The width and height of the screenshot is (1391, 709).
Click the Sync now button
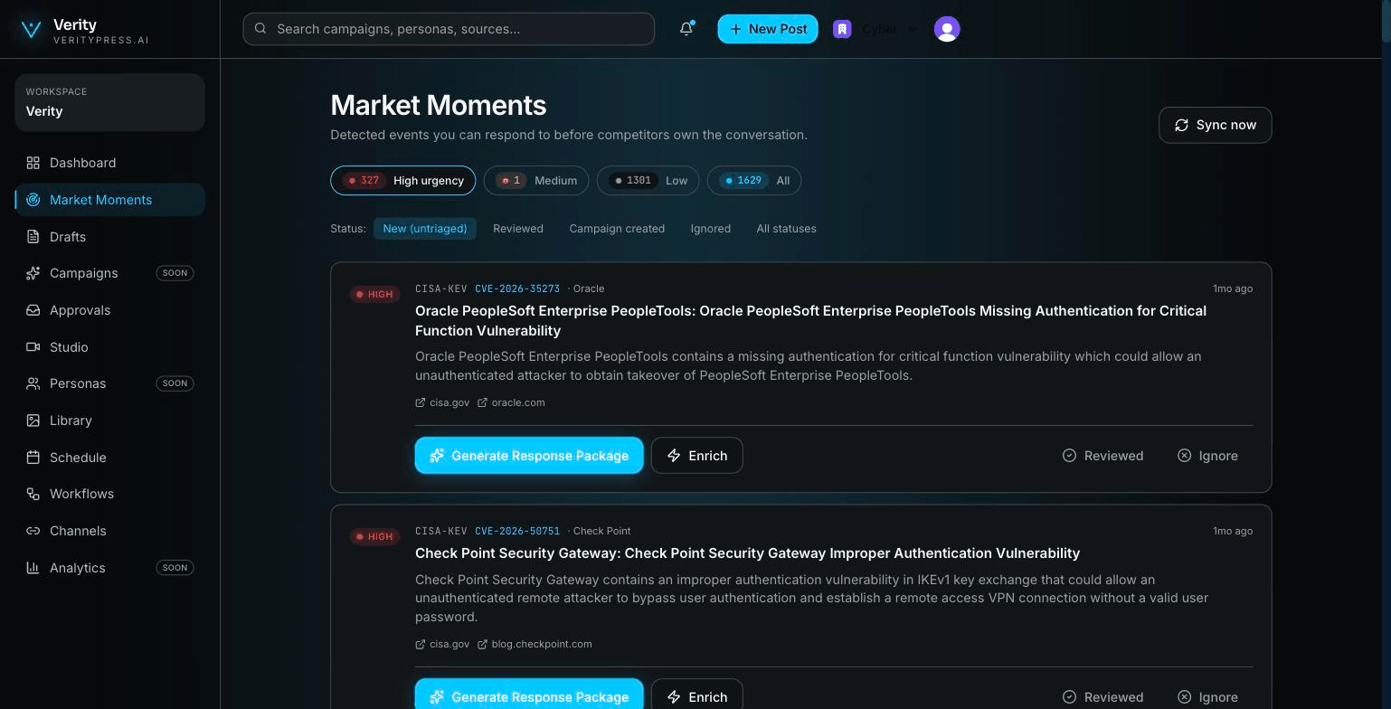(1215, 125)
